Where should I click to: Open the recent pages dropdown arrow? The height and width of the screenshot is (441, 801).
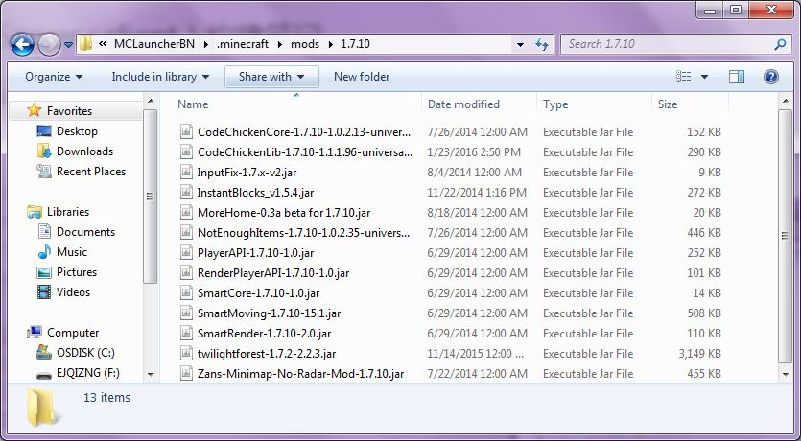coord(69,45)
